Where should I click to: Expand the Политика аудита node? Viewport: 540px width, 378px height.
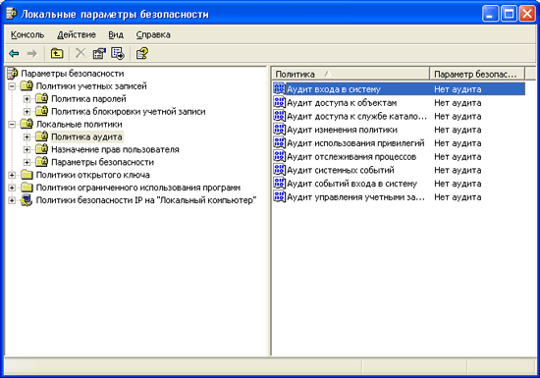[x=27, y=137]
